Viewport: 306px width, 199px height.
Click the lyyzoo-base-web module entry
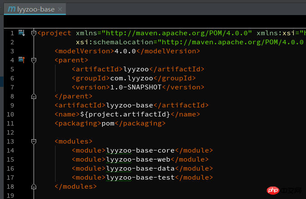[138, 159]
